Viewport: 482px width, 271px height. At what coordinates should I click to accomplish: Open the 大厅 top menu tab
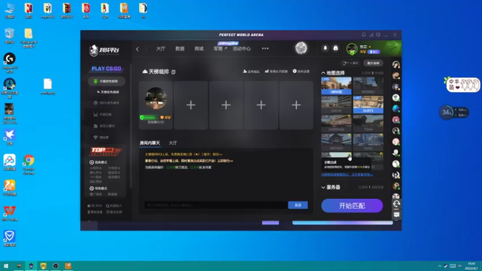pyautogui.click(x=160, y=49)
